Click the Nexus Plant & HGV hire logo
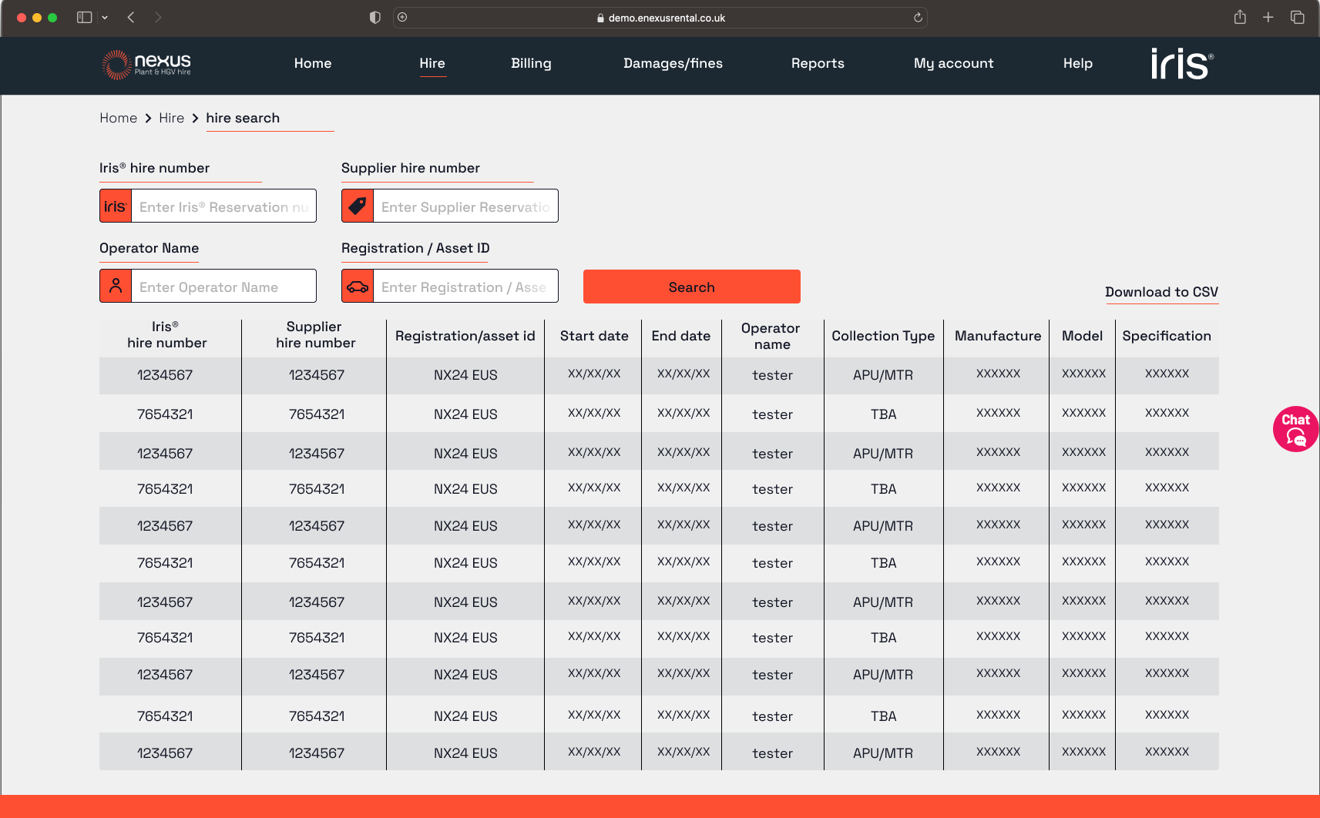This screenshot has height=818, width=1320. [146, 65]
